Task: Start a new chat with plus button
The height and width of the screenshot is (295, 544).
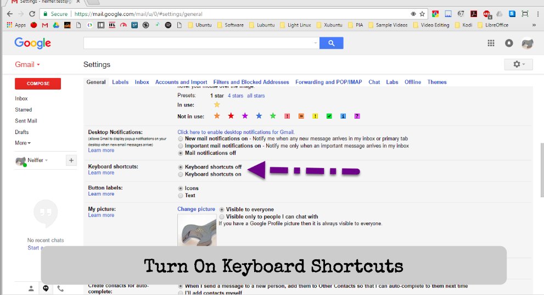Action: tap(71, 160)
